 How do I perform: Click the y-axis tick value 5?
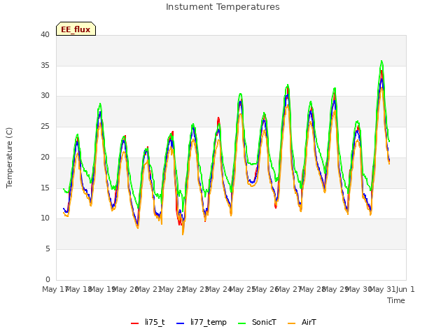(x=48, y=249)
